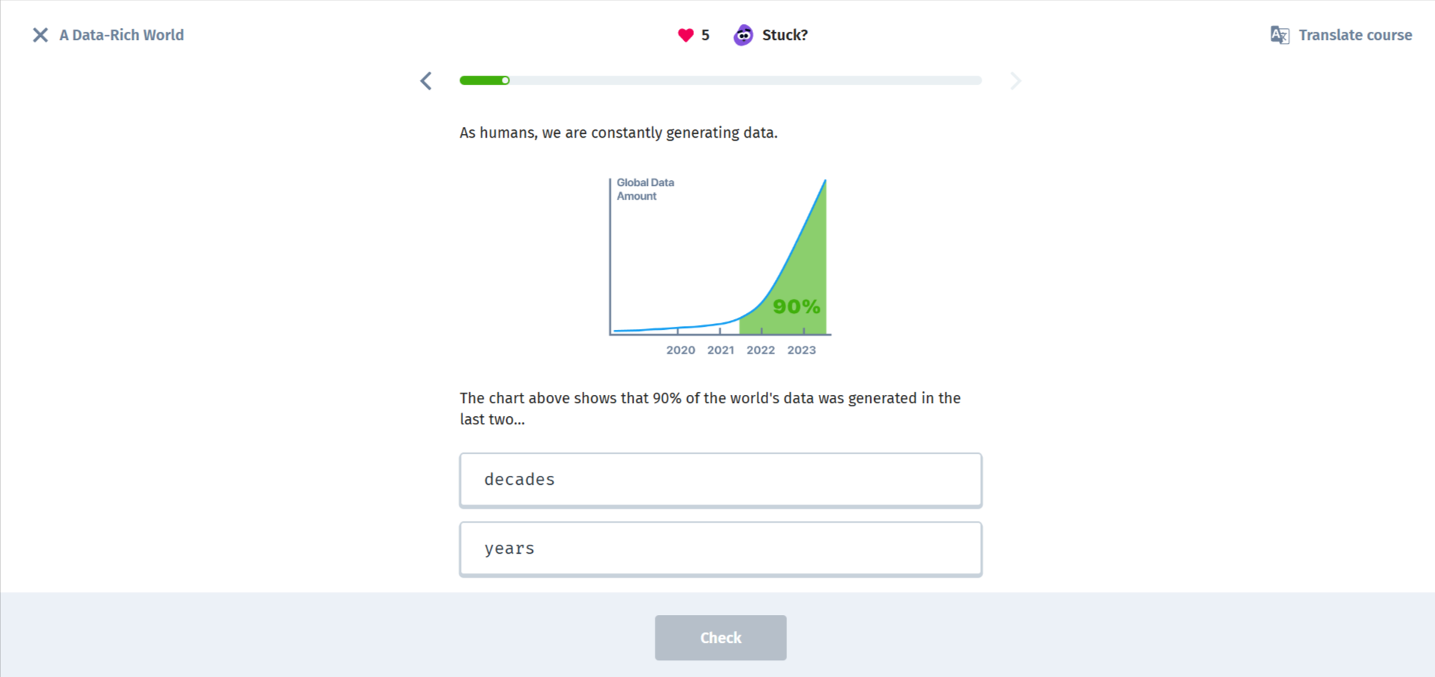Click the Translate course icon
This screenshot has height=677, width=1435.
[1280, 35]
